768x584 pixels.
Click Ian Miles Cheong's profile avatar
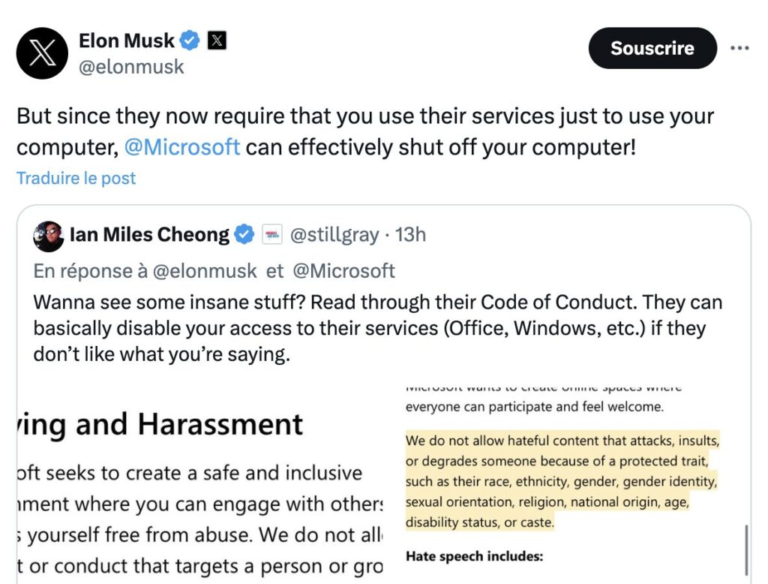coord(48,236)
